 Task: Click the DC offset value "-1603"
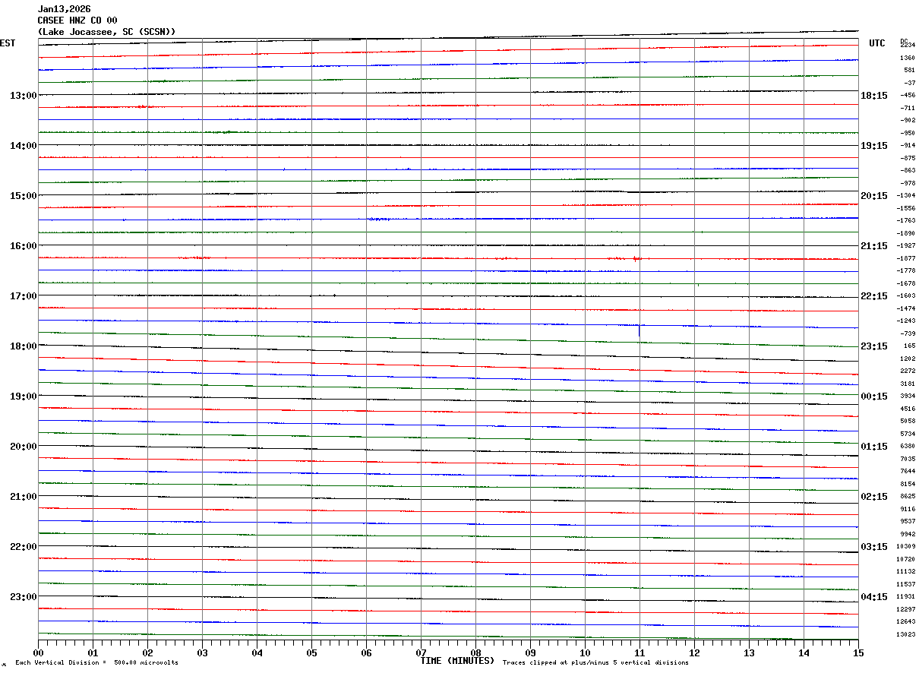coord(906,296)
